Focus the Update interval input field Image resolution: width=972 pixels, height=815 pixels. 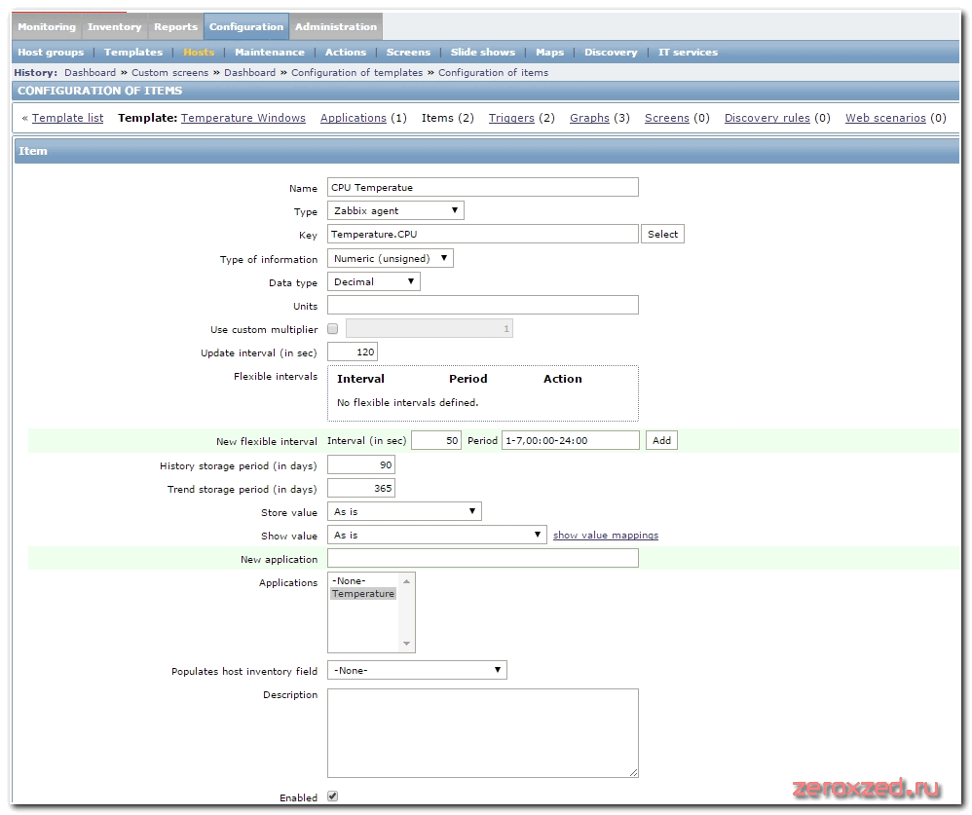[353, 352]
